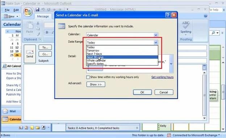Click All Calendar Items search icon
This screenshot has height=138, width=226.
[4, 66]
